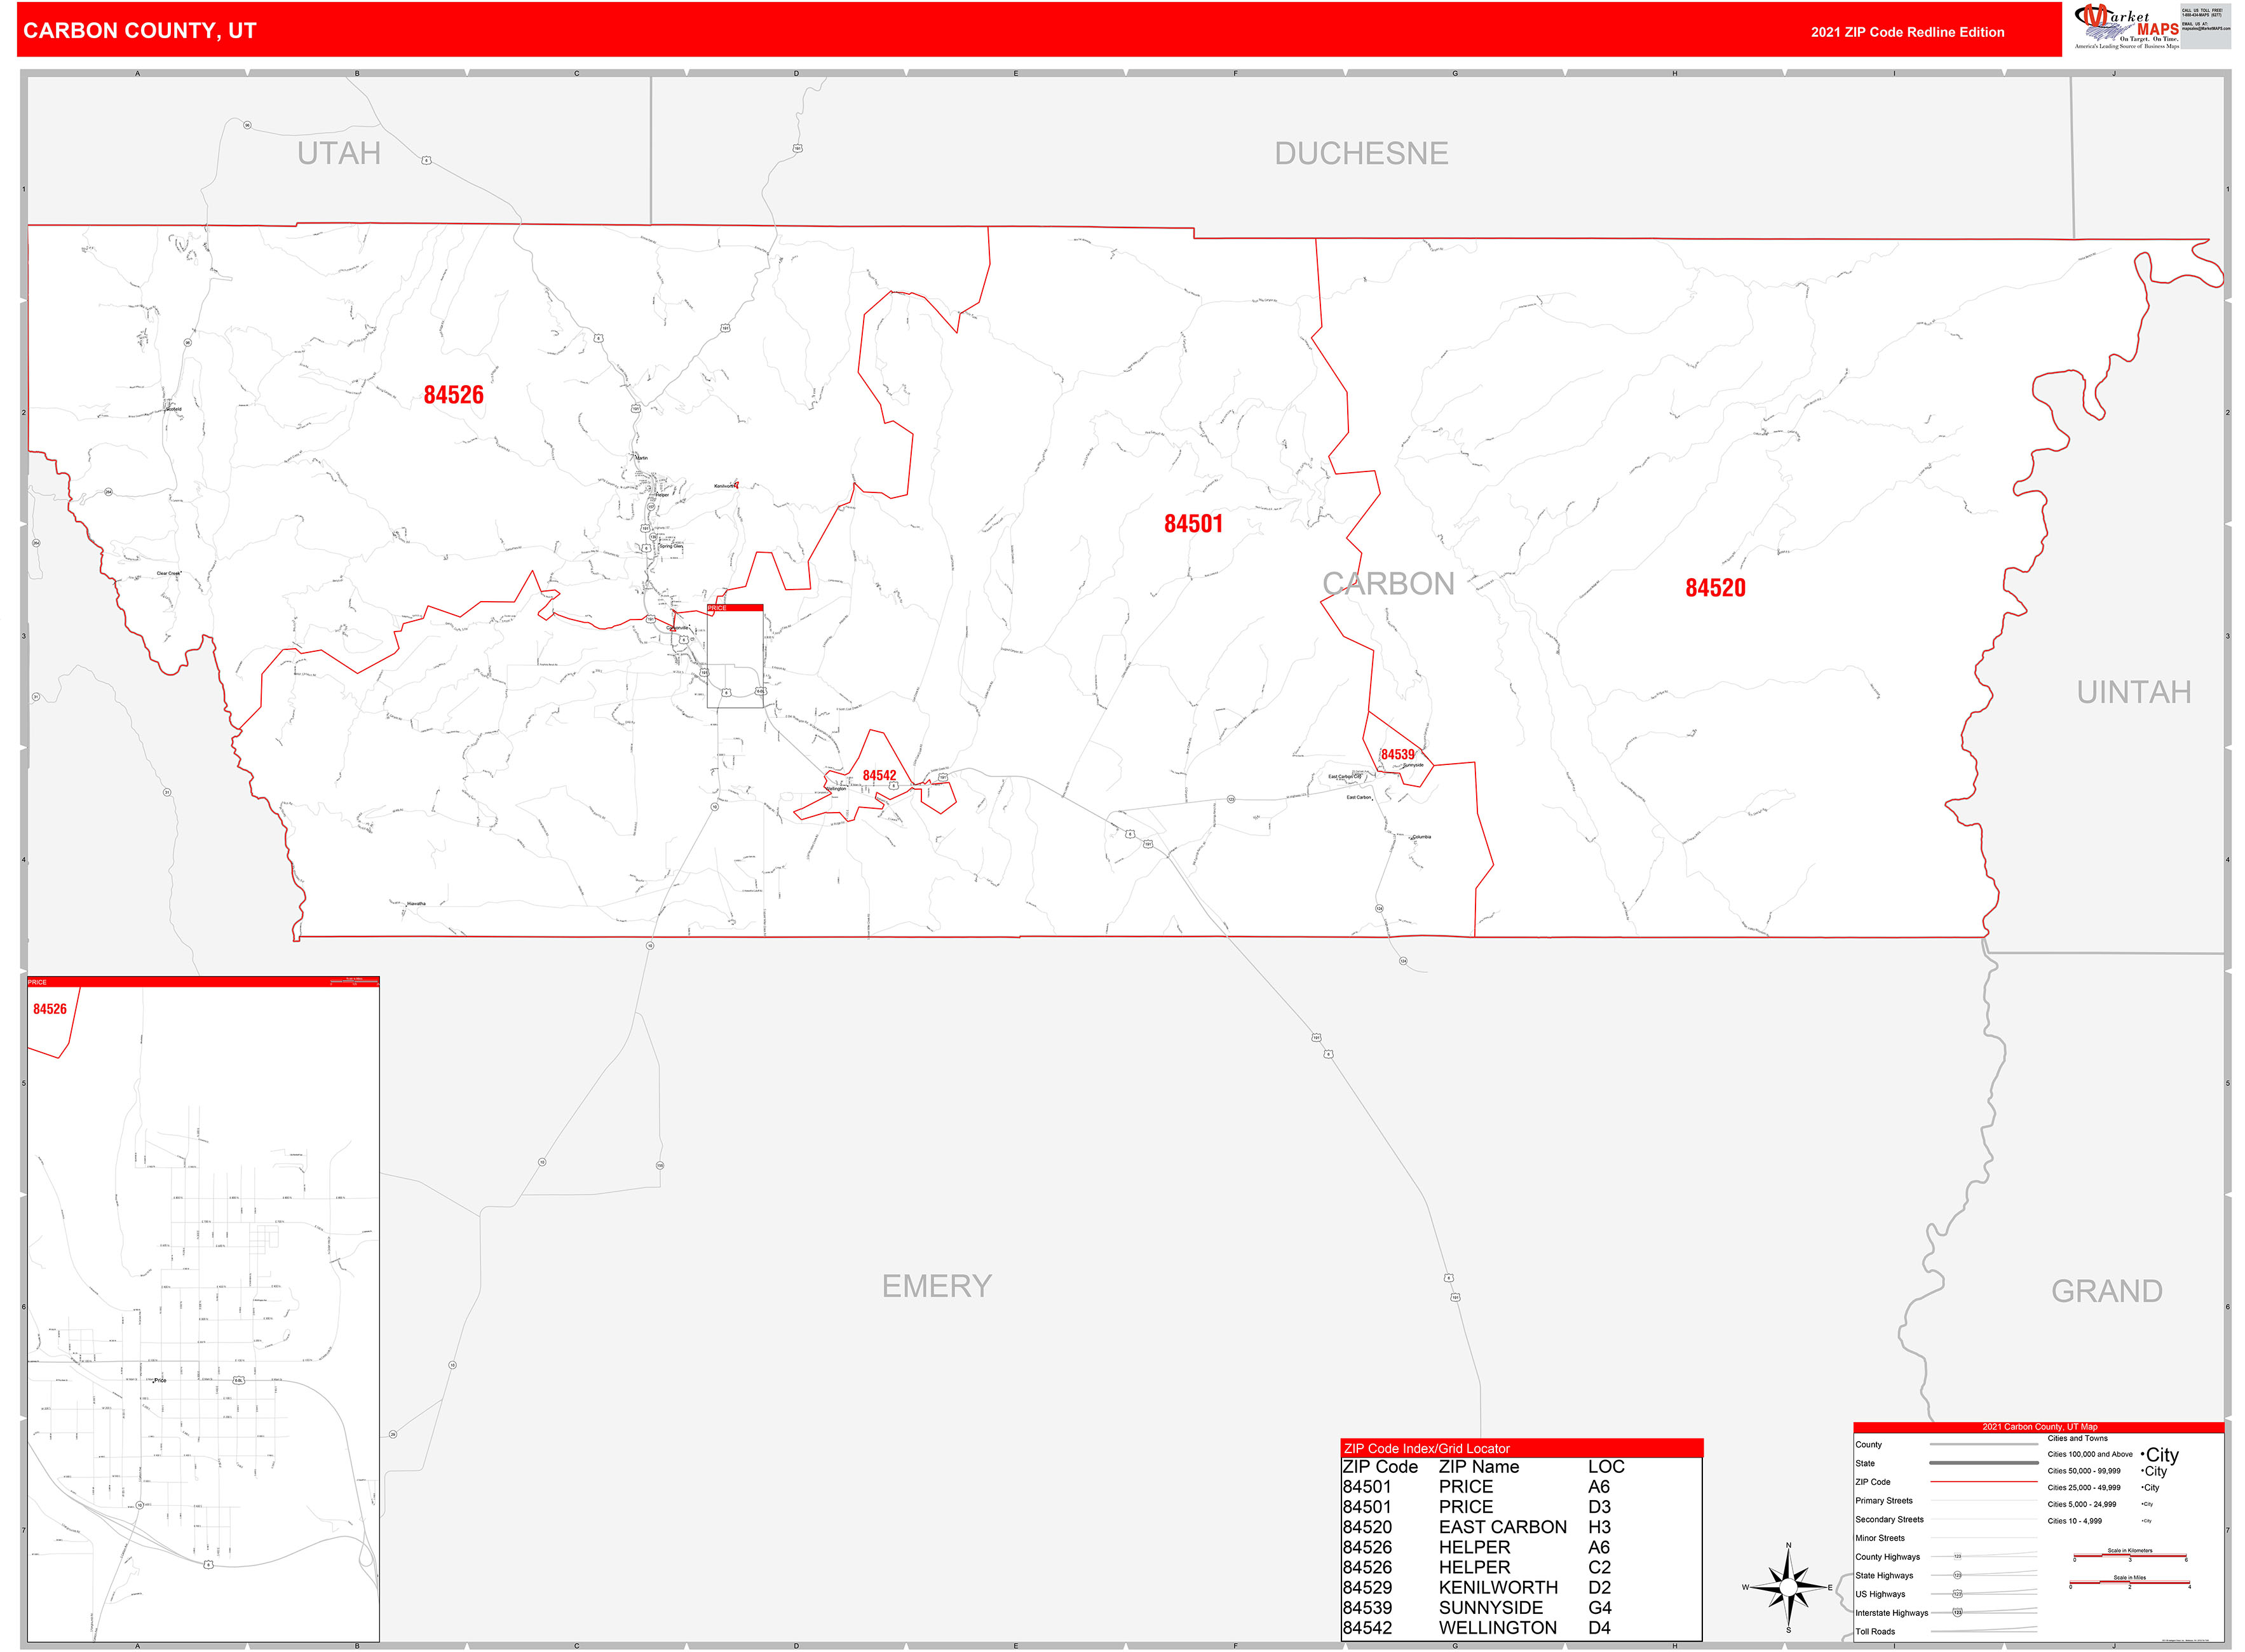Click the US Highways shield symbol in legend

(x=1957, y=1594)
